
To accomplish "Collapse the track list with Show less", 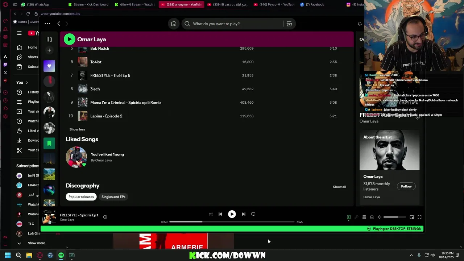I will click(77, 129).
